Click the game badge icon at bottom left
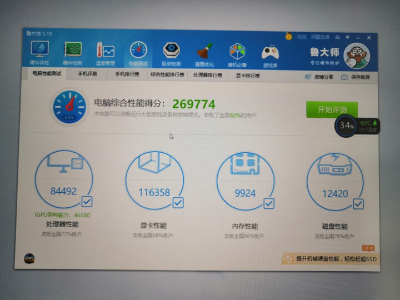Image resolution: width=400 pixels, height=300 pixels. point(29,258)
